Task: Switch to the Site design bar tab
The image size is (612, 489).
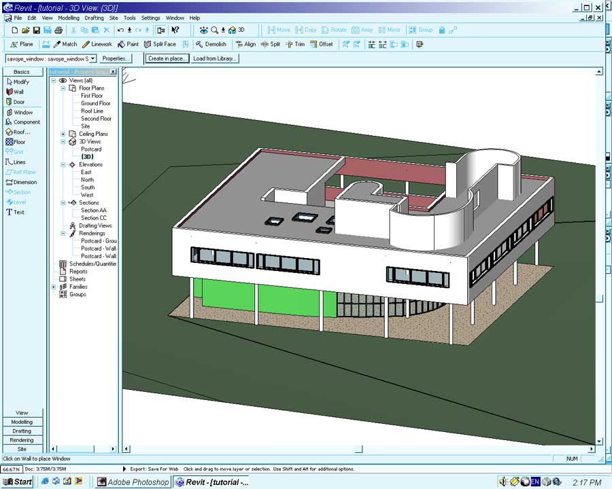Action: tap(22, 449)
